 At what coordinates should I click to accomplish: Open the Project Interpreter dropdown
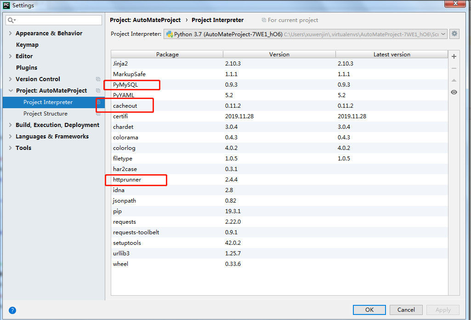click(x=306, y=34)
